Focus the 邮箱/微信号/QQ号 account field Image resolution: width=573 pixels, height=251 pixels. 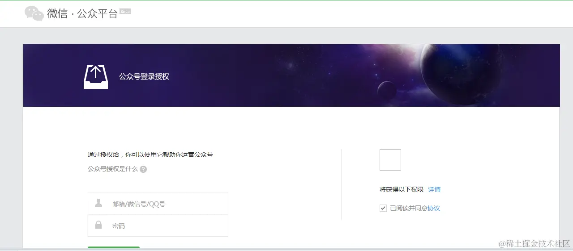click(158, 204)
